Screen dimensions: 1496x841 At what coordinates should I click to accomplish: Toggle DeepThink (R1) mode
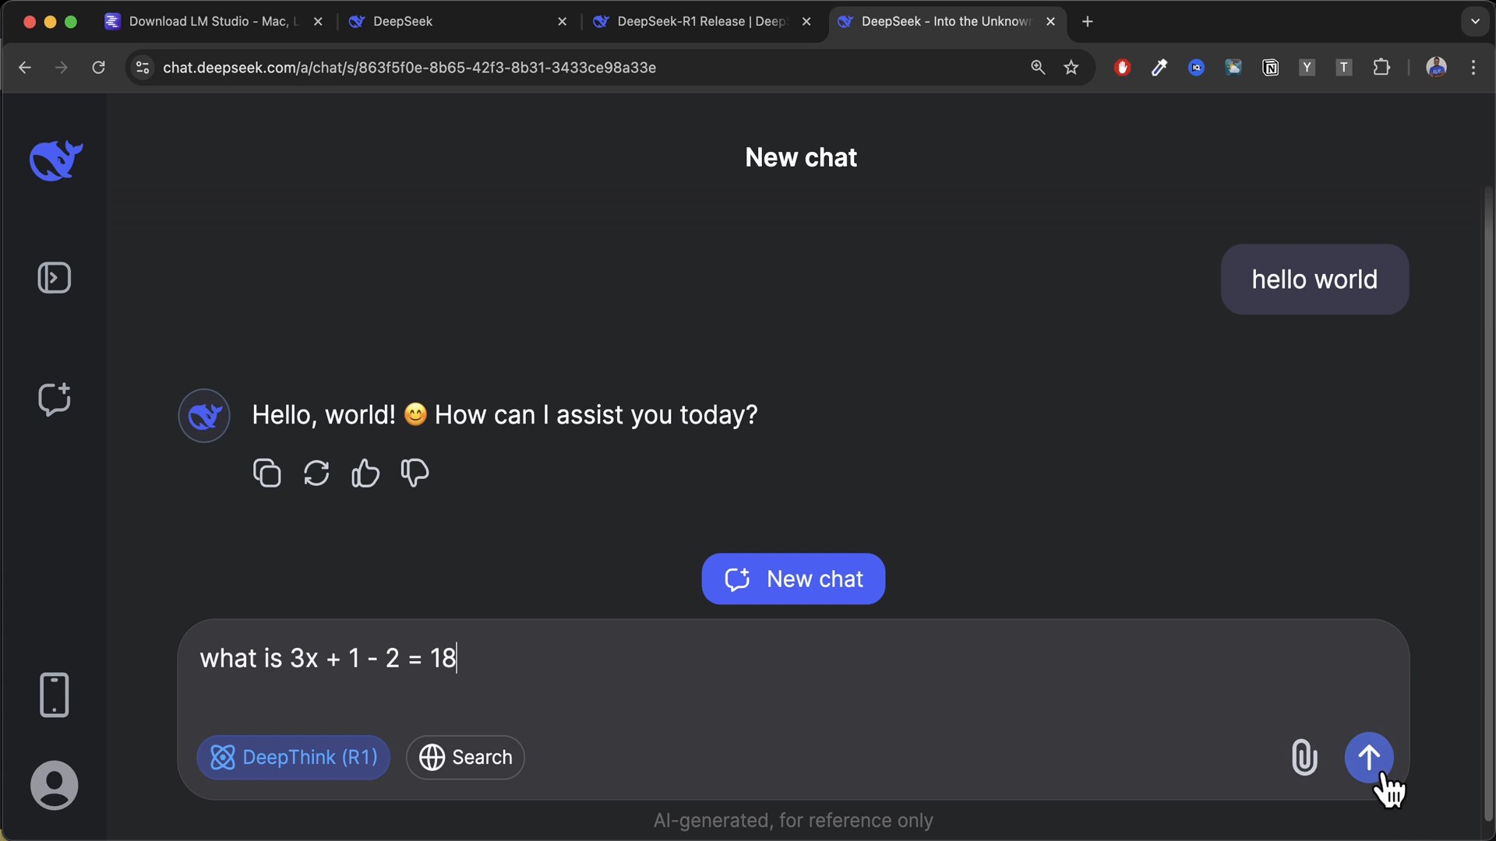coord(294,757)
